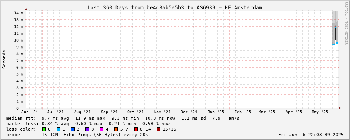Click the green loss color 0 swatch
The width and height of the screenshot is (350, 140).
44,129
